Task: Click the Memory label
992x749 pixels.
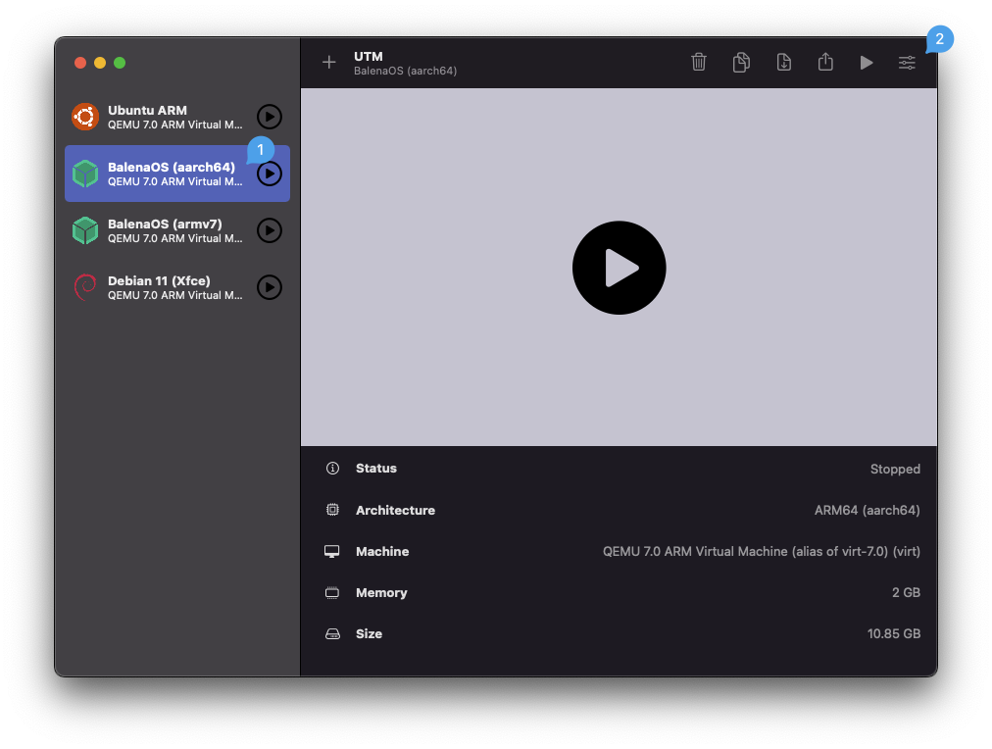Action: click(381, 593)
